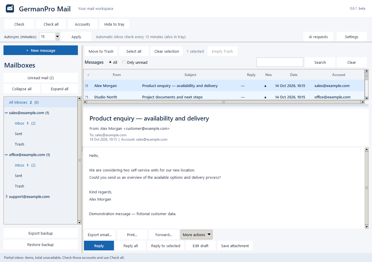Hide the app to tray

(114, 24)
